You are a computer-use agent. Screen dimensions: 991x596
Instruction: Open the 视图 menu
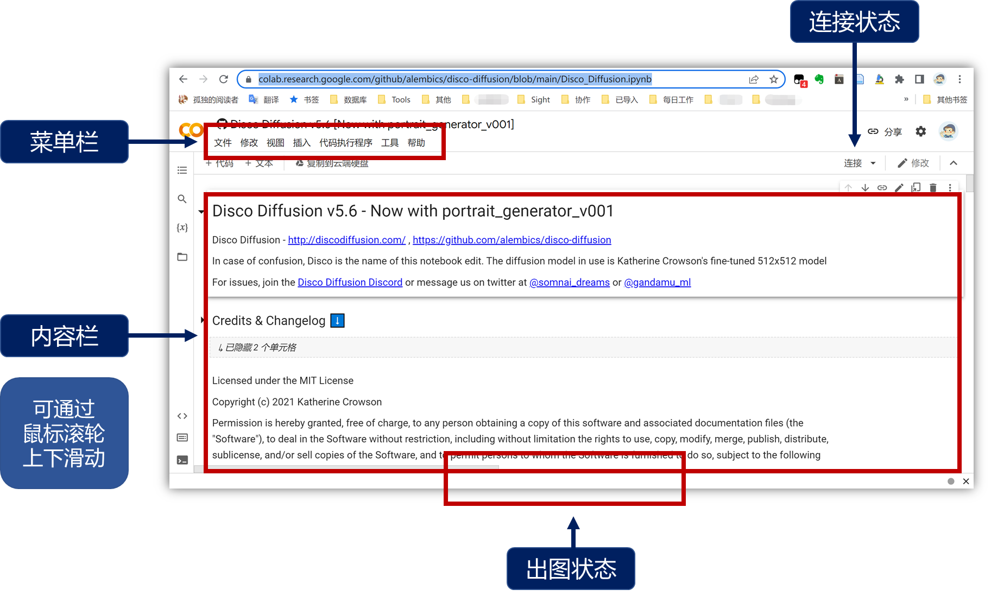tap(275, 143)
